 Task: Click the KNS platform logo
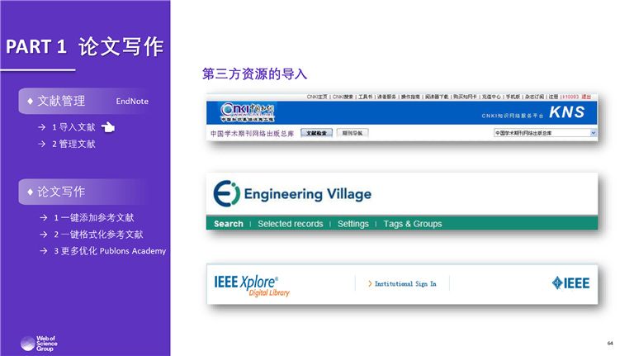(567, 112)
